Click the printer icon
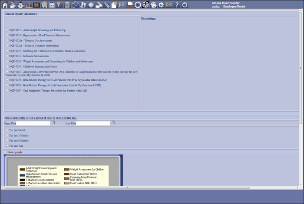 pyautogui.click(x=153, y=5)
